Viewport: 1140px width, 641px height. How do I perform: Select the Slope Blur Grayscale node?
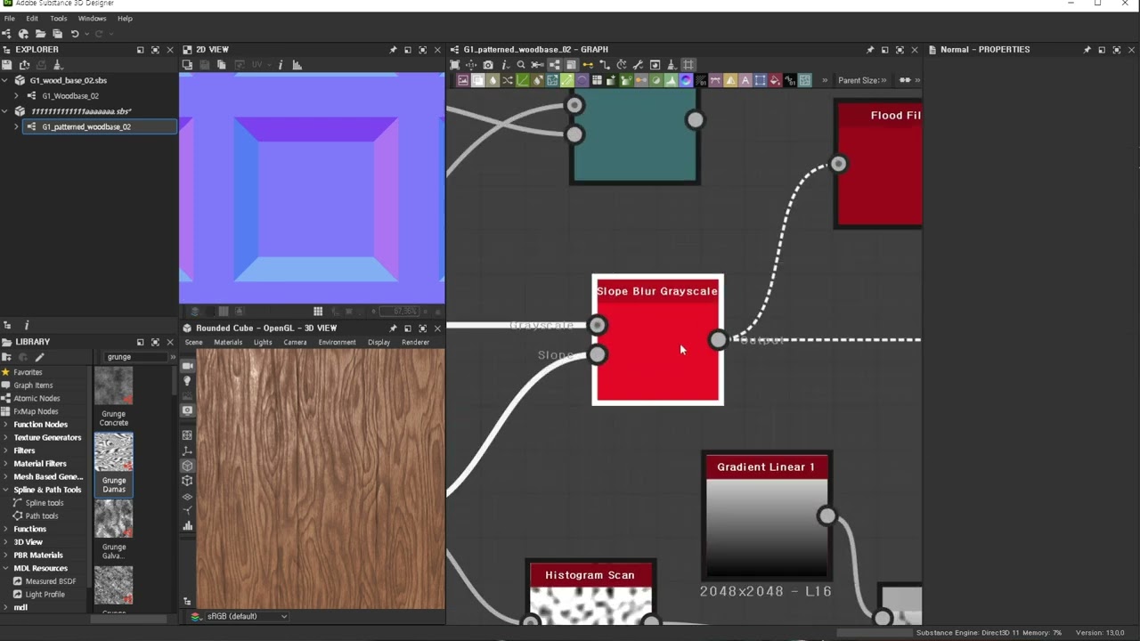pos(657,340)
